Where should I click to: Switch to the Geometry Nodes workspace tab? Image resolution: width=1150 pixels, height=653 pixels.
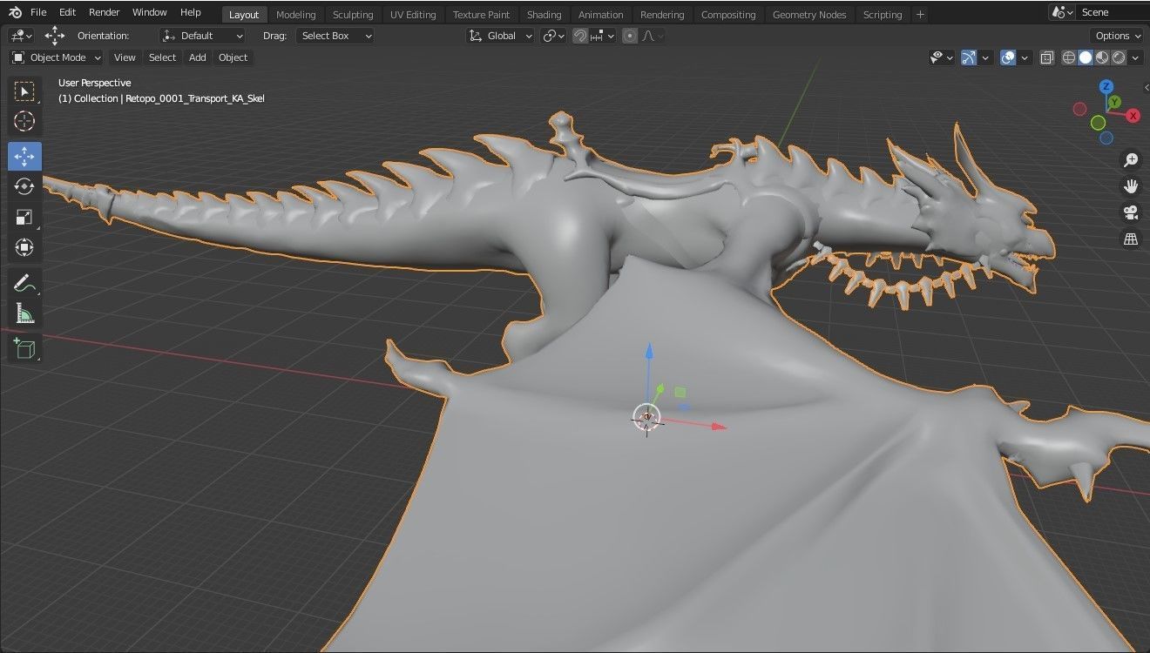(x=809, y=15)
